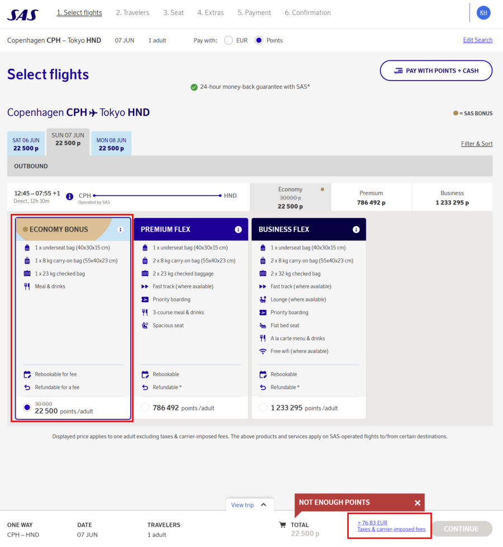Click the = SAS BONUS legend
503x547 pixels.
click(x=473, y=114)
